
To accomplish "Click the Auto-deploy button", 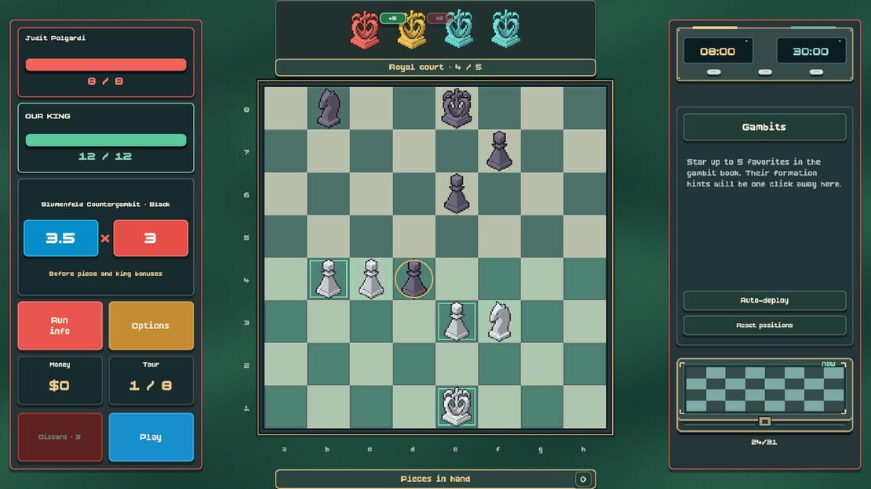I will [764, 300].
